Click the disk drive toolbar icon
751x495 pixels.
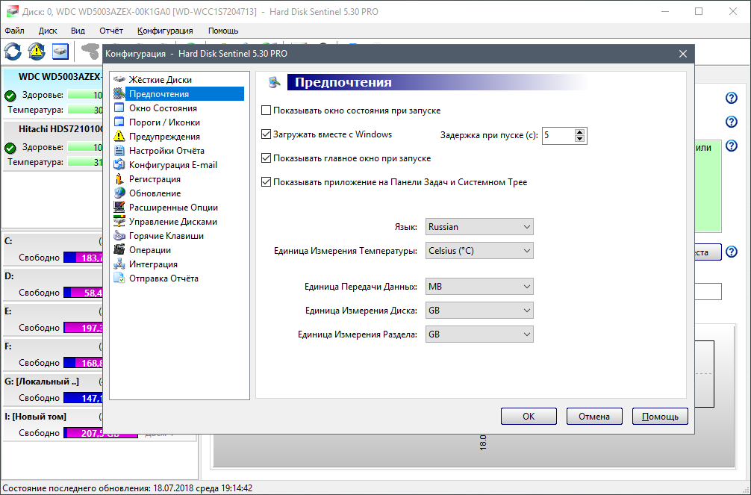coord(60,52)
